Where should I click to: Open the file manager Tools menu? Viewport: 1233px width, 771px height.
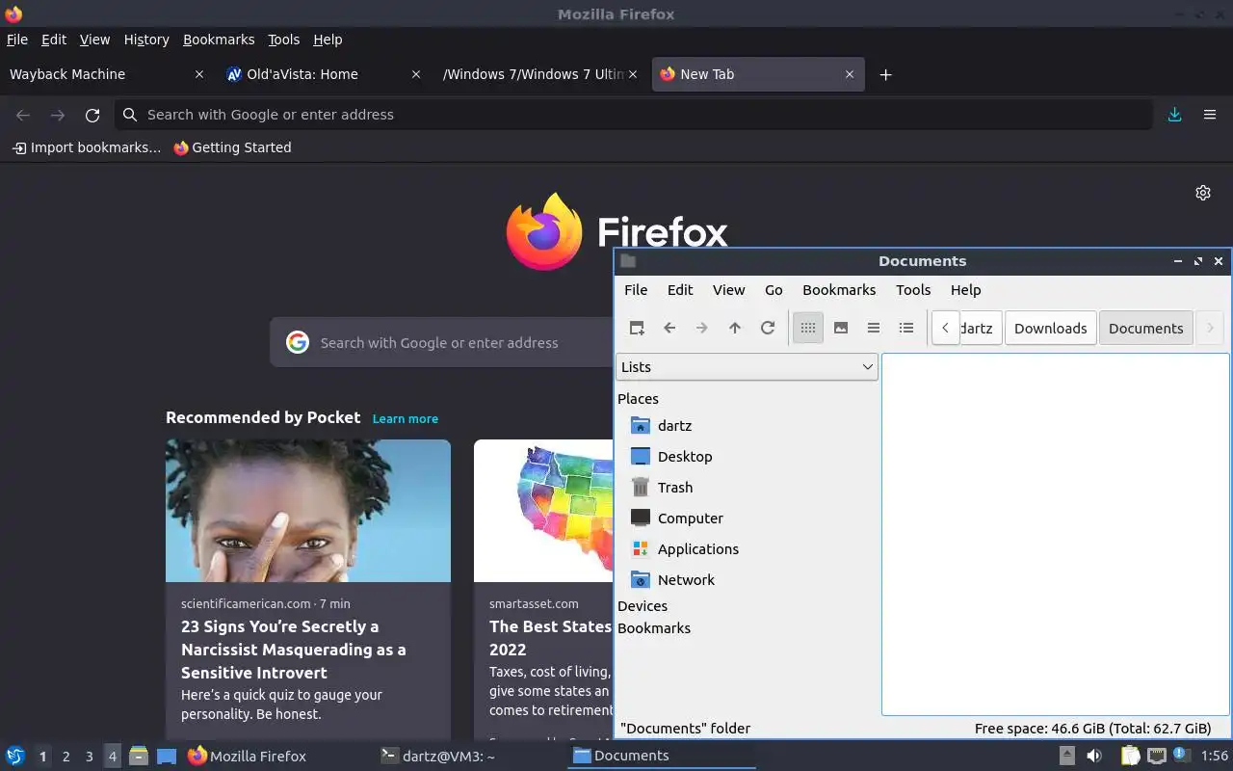coord(913,290)
